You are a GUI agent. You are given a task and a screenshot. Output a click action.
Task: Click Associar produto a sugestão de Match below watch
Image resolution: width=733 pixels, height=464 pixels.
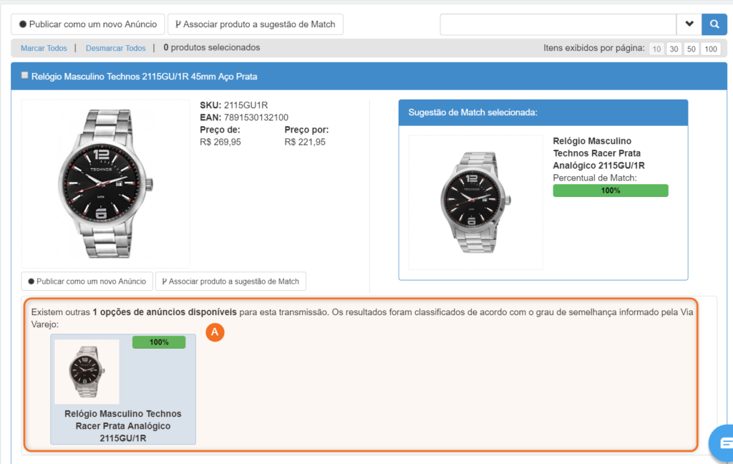[230, 281]
